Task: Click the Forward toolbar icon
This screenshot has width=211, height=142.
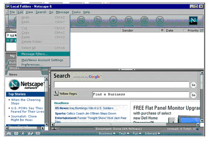Action: 81,20
